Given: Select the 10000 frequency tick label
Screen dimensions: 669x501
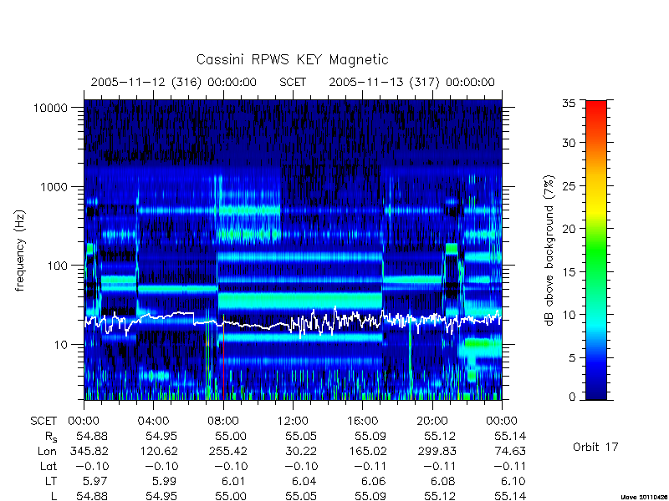Looking at the screenshot, I should (50, 108).
